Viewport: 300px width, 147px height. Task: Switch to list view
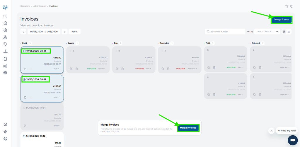click(x=289, y=32)
